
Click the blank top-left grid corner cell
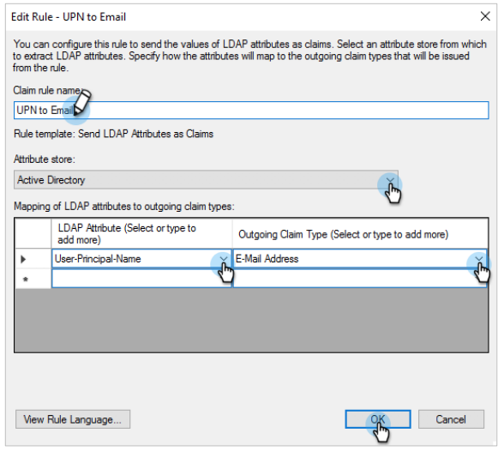click(33, 234)
